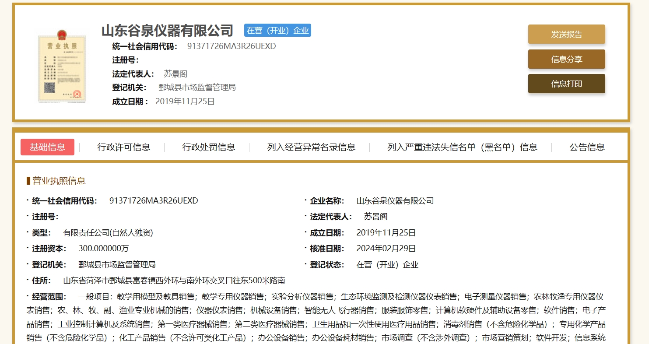Click the 注册资本 value 300.000000万
Viewport: 649px width, 344px height.
[x=104, y=249]
